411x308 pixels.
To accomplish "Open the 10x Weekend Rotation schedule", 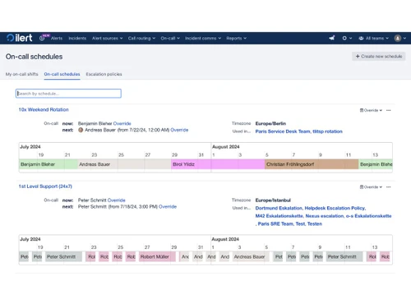I will (x=44, y=109).
